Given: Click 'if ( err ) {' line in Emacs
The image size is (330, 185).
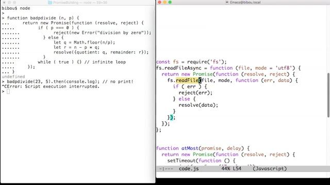Looking at the screenshot, I should (190, 87).
